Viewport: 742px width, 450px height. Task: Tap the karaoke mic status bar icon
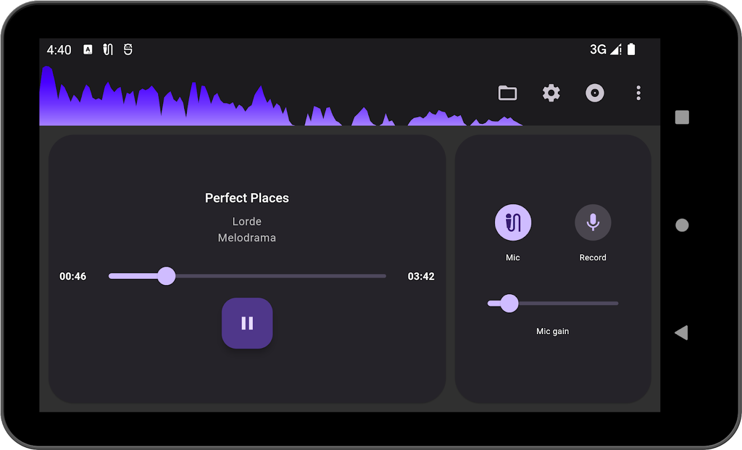click(108, 49)
